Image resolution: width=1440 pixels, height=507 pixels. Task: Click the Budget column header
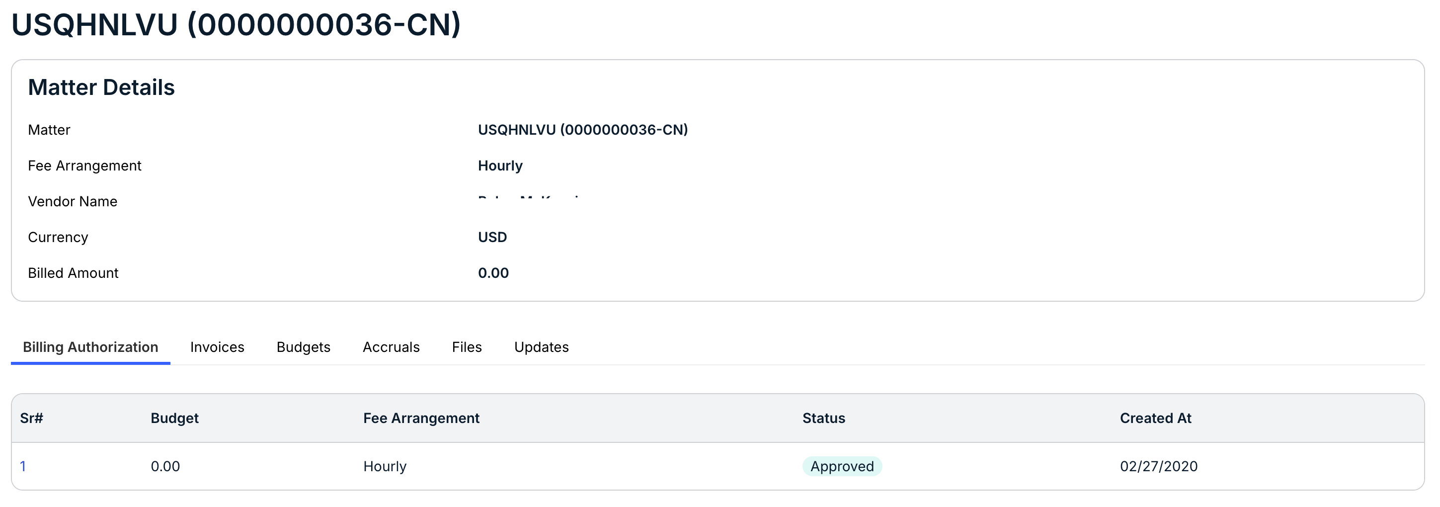pyautogui.click(x=174, y=418)
